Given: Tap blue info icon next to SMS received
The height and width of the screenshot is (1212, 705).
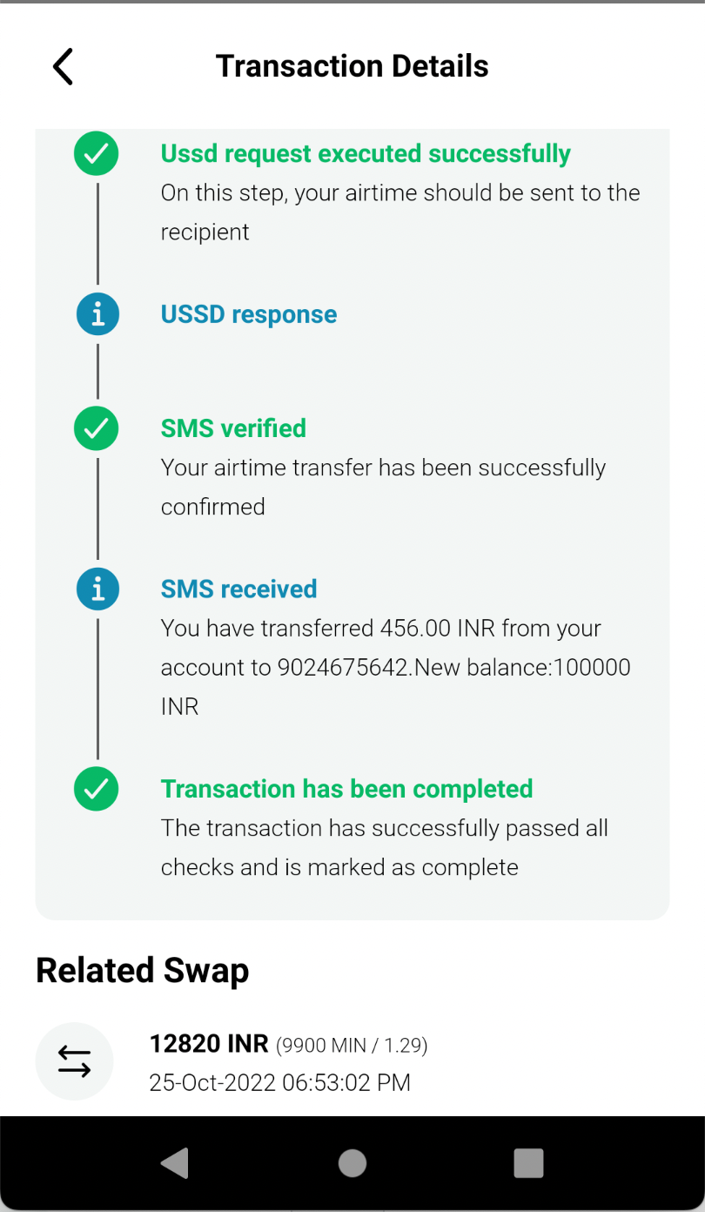Looking at the screenshot, I should 97,589.
